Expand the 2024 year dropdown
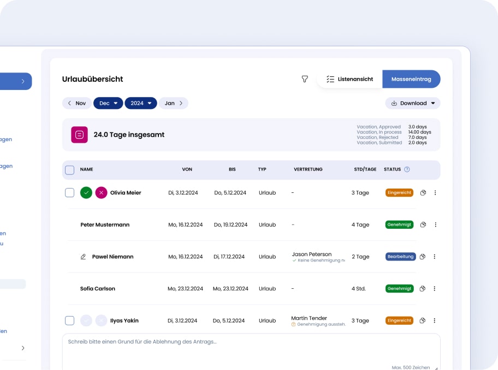498x370 pixels. (x=140, y=103)
